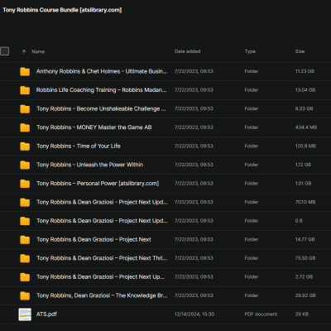Viewport: 331px width, 331px height.
Task: Click the folder icon for Anthony Robbins & Chet Holmes
Action: 25,71
